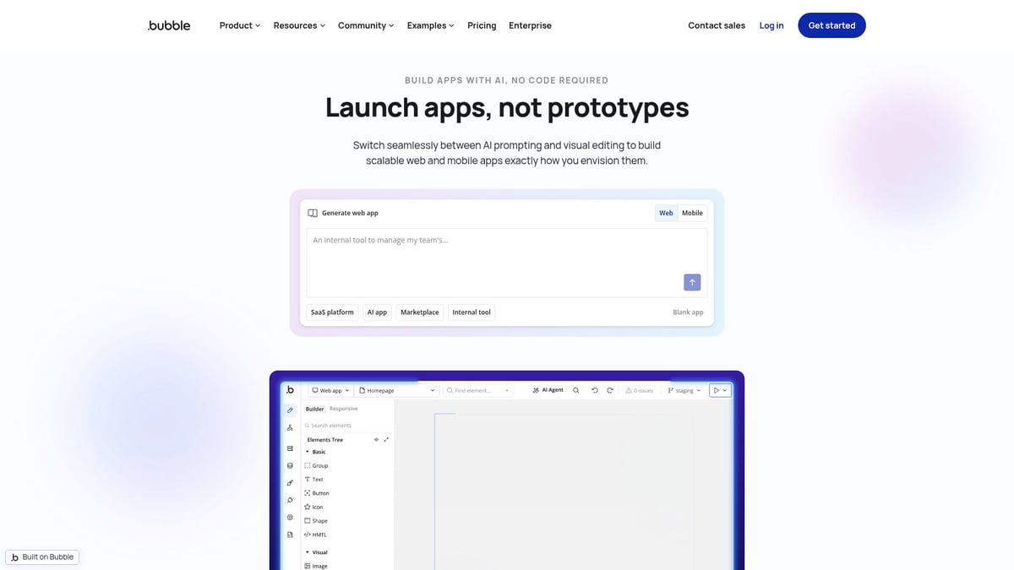Open the Web app dropdown
The image size is (1014, 570).
click(x=330, y=390)
